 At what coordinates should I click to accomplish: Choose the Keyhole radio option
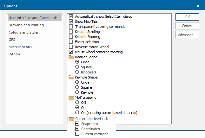(77, 92)
